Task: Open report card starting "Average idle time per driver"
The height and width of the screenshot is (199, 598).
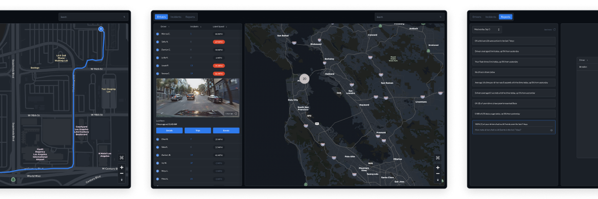Action: pos(514,83)
